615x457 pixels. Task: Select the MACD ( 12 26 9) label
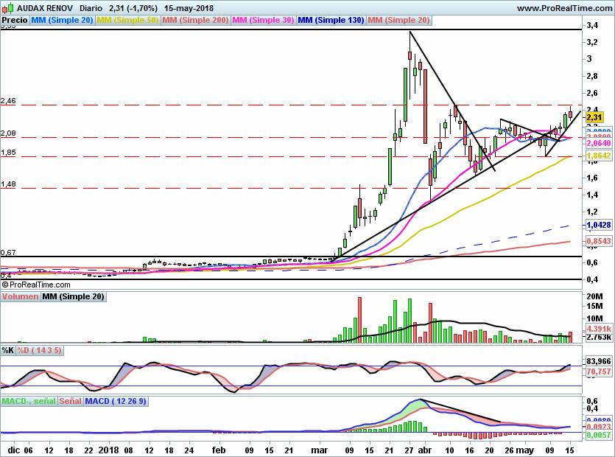[116, 401]
